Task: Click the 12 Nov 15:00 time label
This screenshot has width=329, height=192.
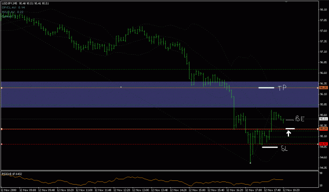Action: pyautogui.click(x=197, y=190)
